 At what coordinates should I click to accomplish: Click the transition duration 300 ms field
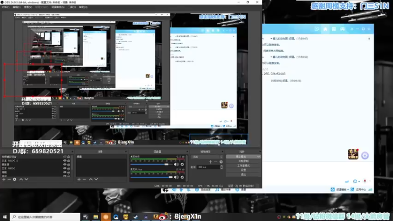click(209, 167)
